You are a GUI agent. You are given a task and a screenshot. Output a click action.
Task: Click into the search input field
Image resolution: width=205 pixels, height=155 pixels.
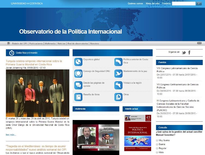[184, 4]
